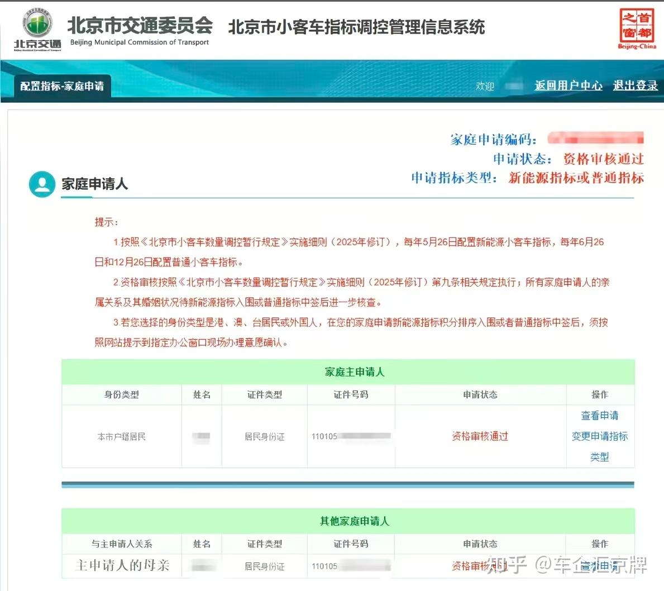Screen dimensions: 664x591
Task: Click the 身份类型 column header
Action: click(122, 394)
